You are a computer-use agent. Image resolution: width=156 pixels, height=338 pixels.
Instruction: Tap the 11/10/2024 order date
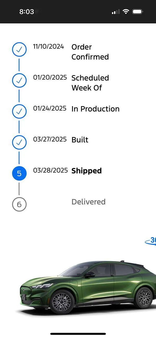48,47
